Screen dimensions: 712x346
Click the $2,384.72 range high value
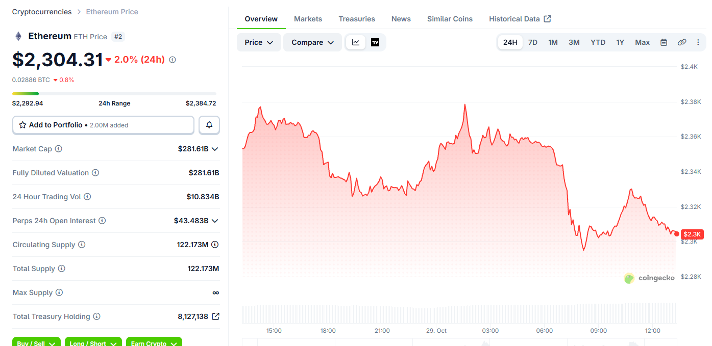point(201,103)
